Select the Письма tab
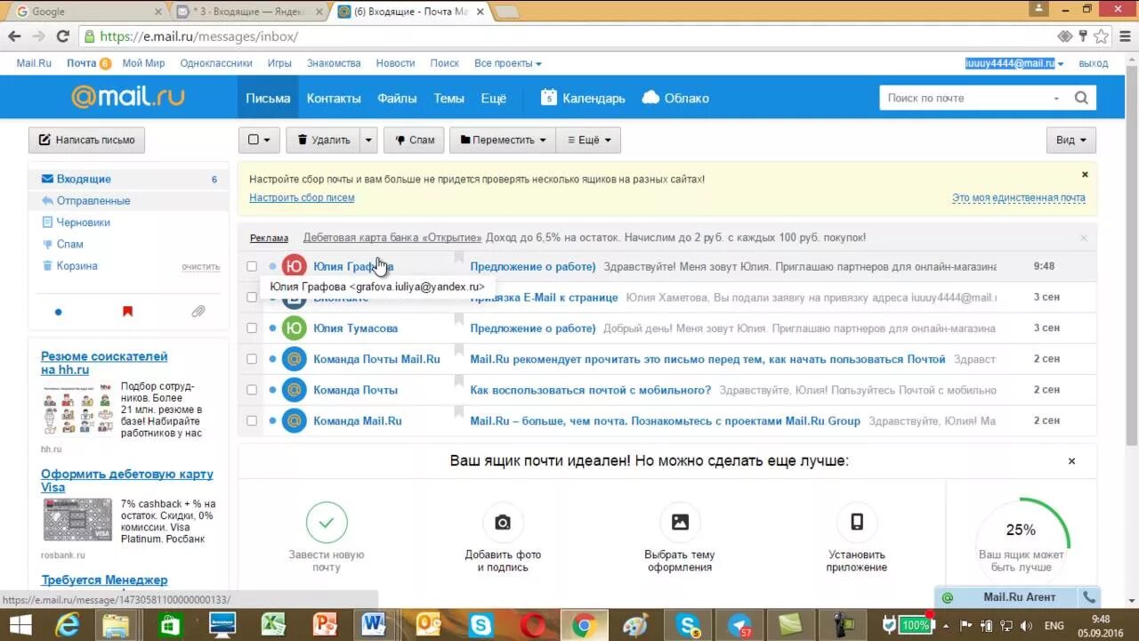The height and width of the screenshot is (641, 1139). [x=268, y=98]
